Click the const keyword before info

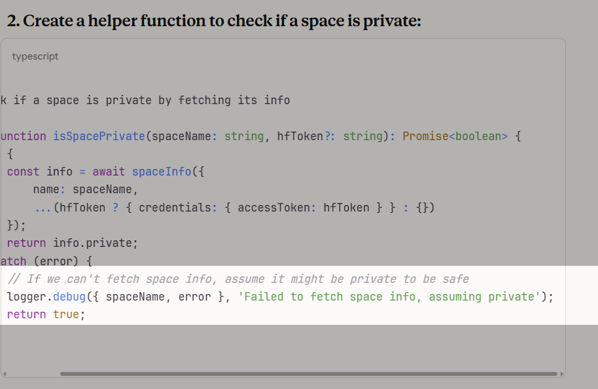point(23,172)
